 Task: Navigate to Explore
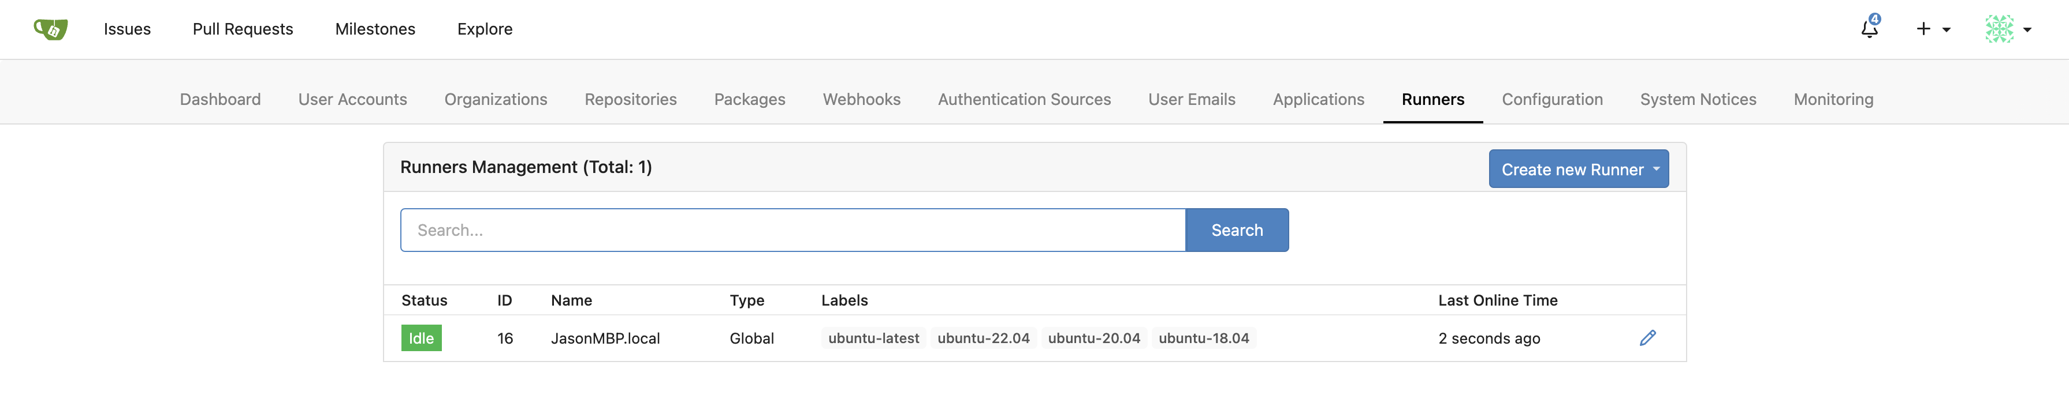pyautogui.click(x=484, y=29)
